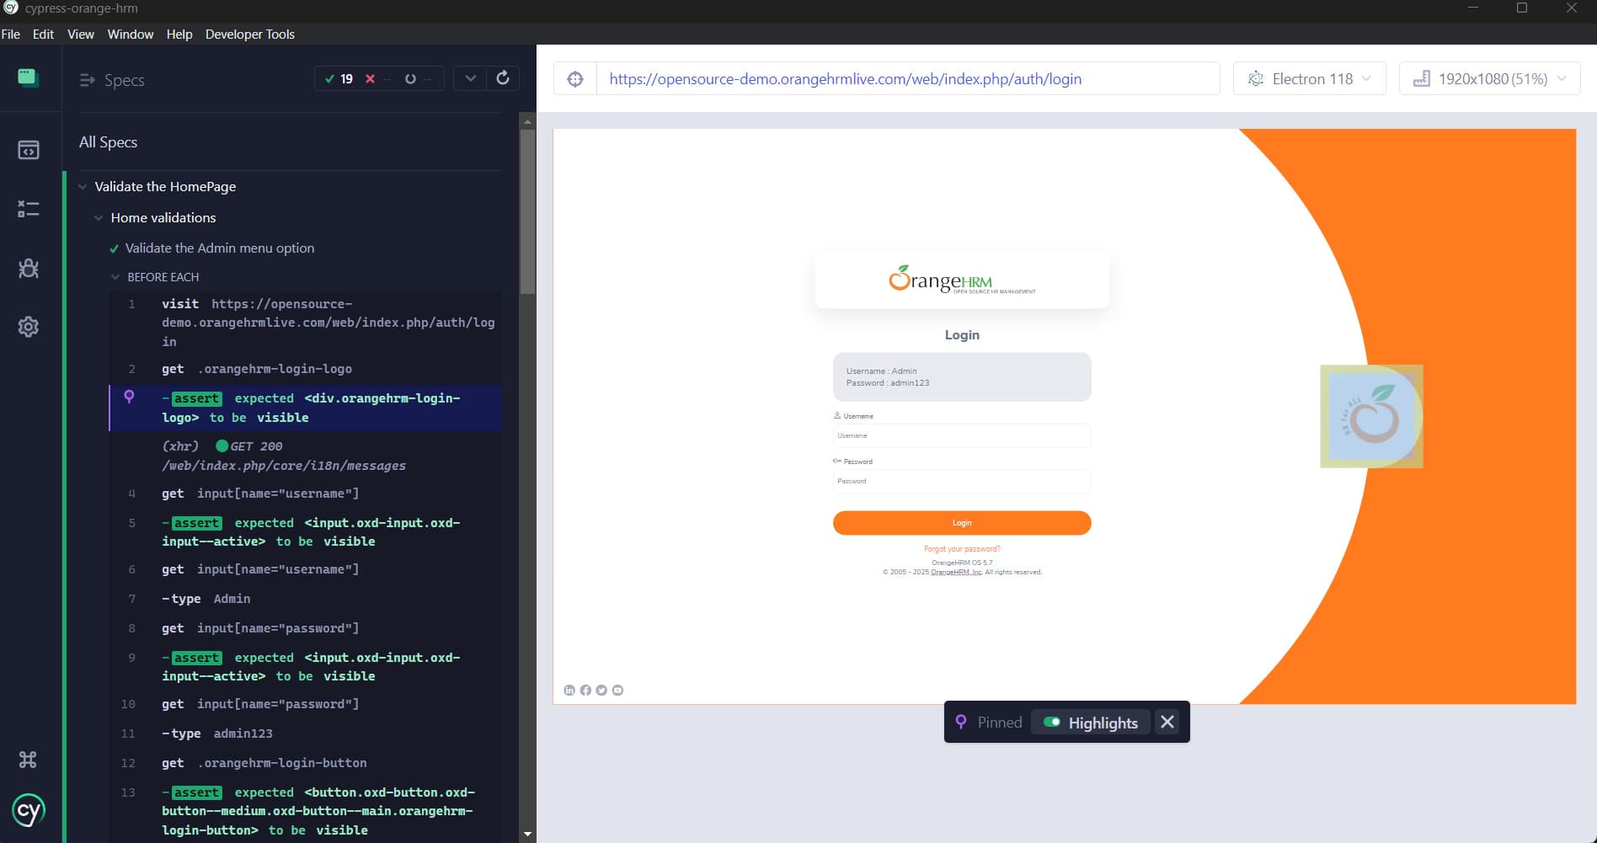
Task: Open the Debug bug icon in sidebar
Action: pos(29,268)
